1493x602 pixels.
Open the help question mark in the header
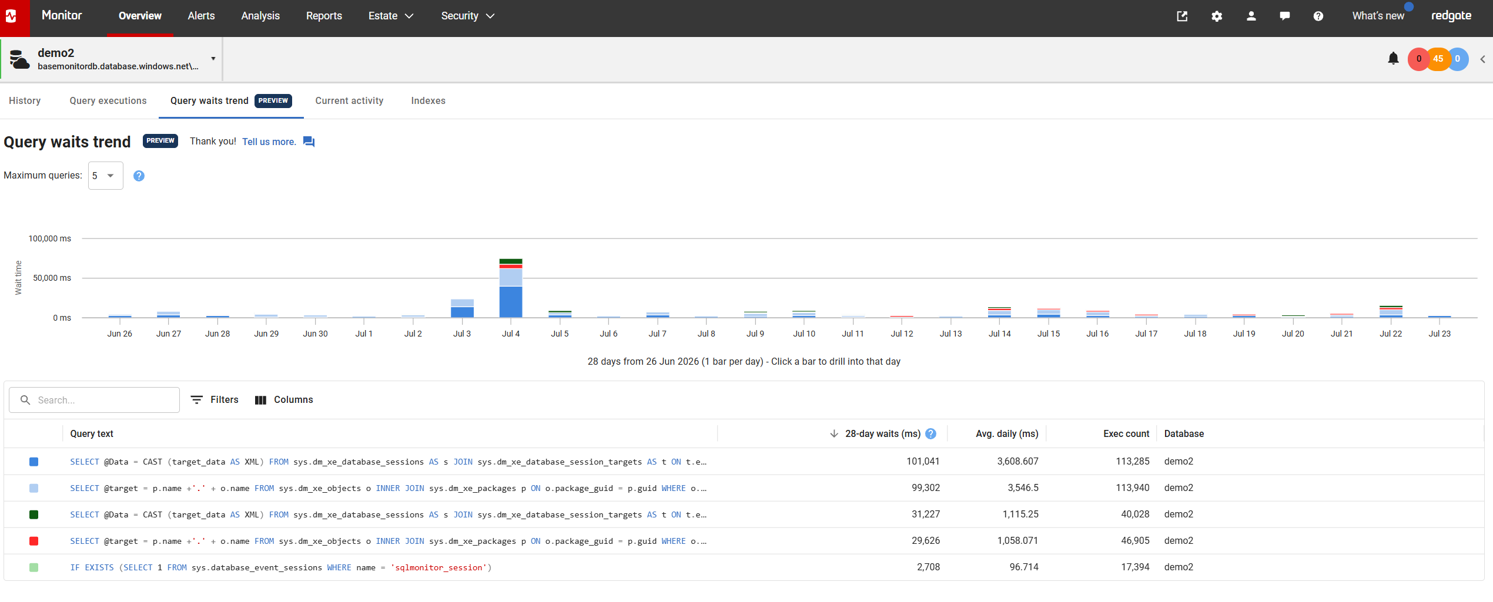click(1318, 16)
